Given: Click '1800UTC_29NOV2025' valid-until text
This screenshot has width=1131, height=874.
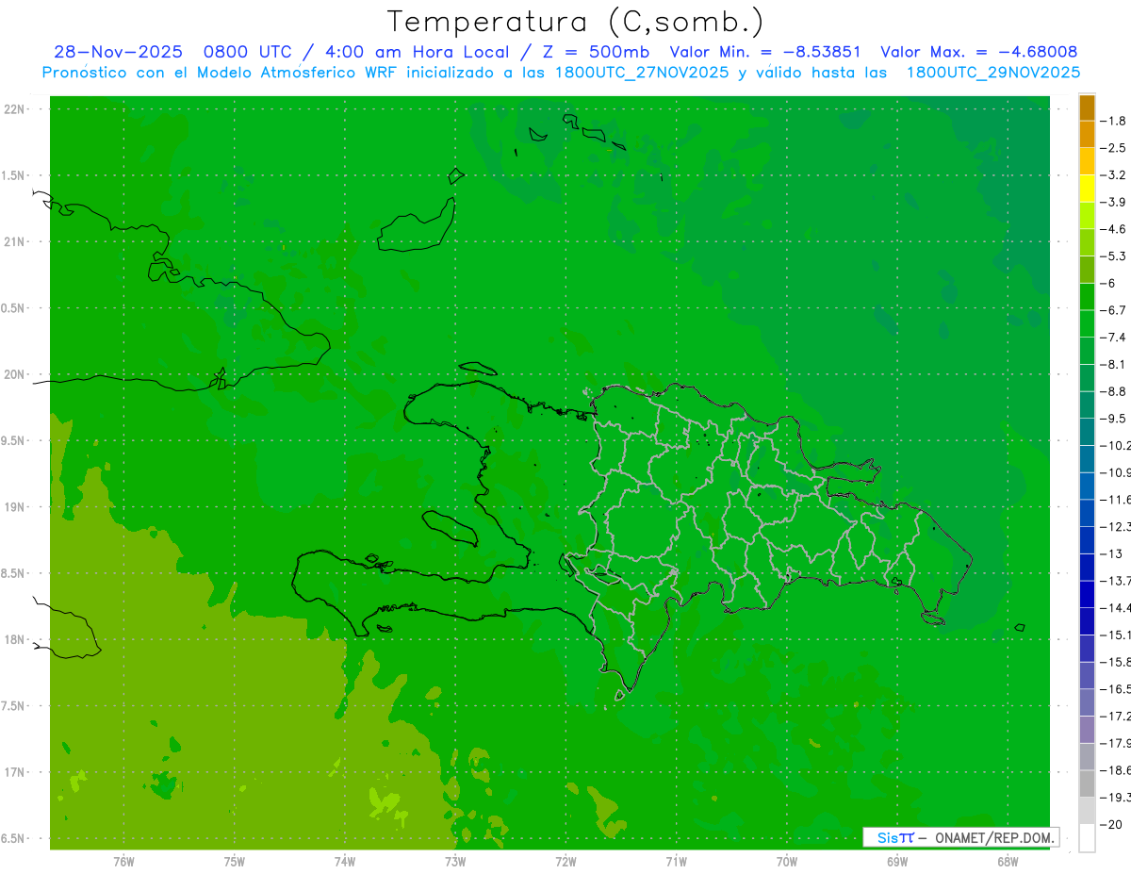Looking at the screenshot, I should click(x=993, y=73).
